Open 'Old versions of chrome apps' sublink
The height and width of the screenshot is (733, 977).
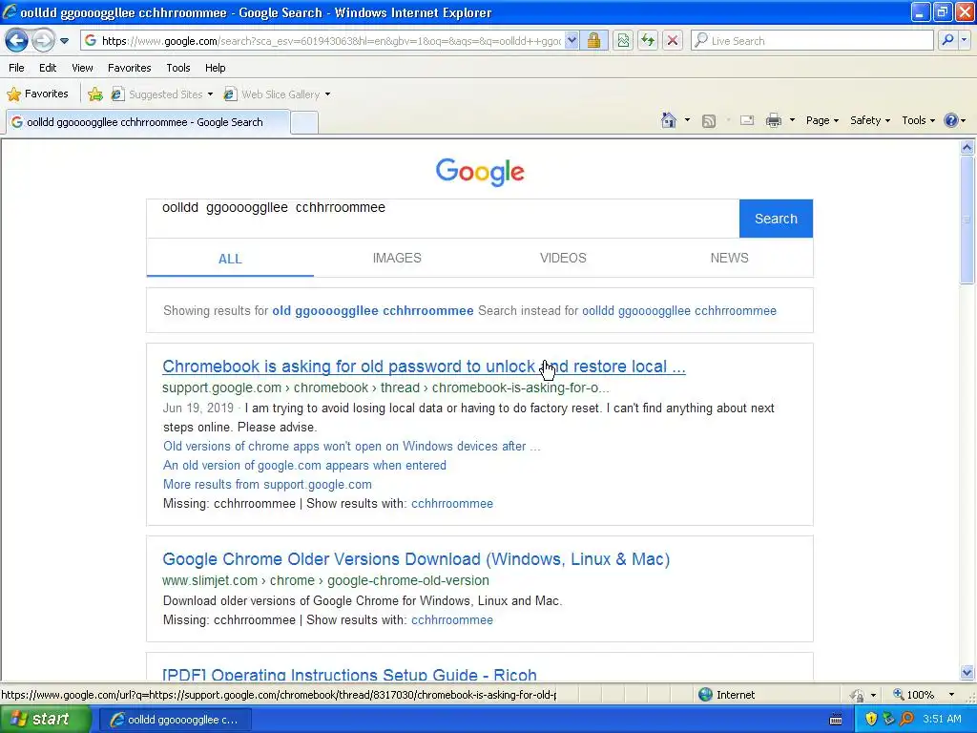pyautogui.click(x=351, y=447)
